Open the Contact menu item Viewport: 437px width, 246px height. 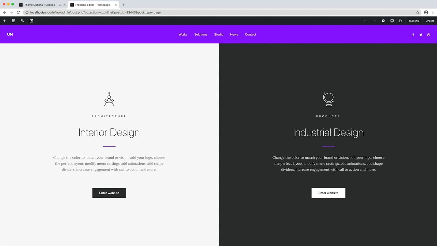251,35
